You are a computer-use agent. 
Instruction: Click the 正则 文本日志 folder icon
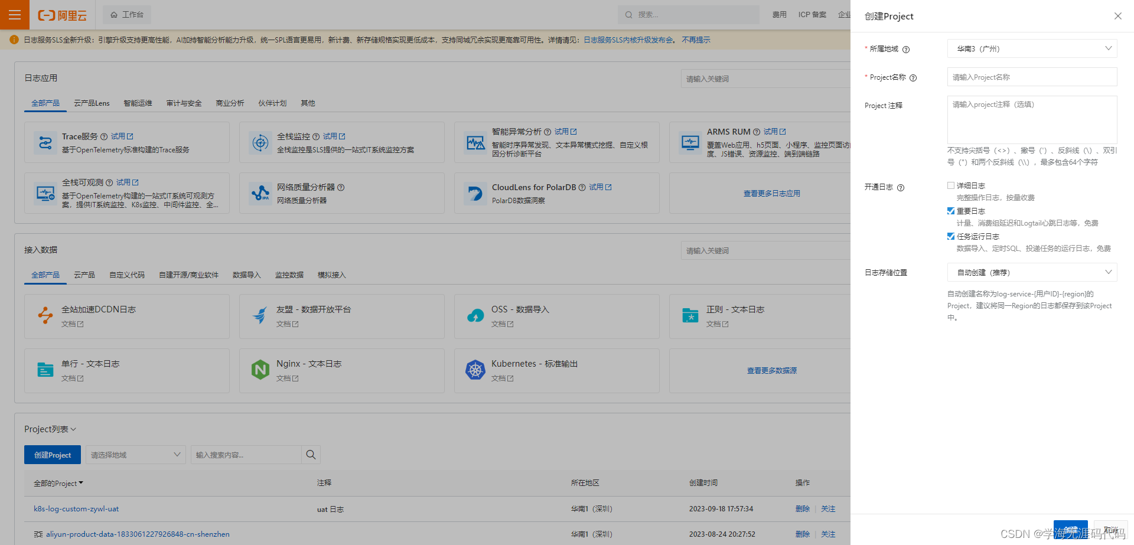tap(690, 316)
